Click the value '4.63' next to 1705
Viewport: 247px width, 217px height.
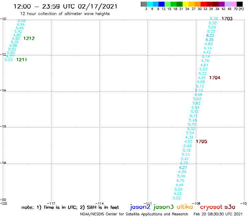click(188, 142)
